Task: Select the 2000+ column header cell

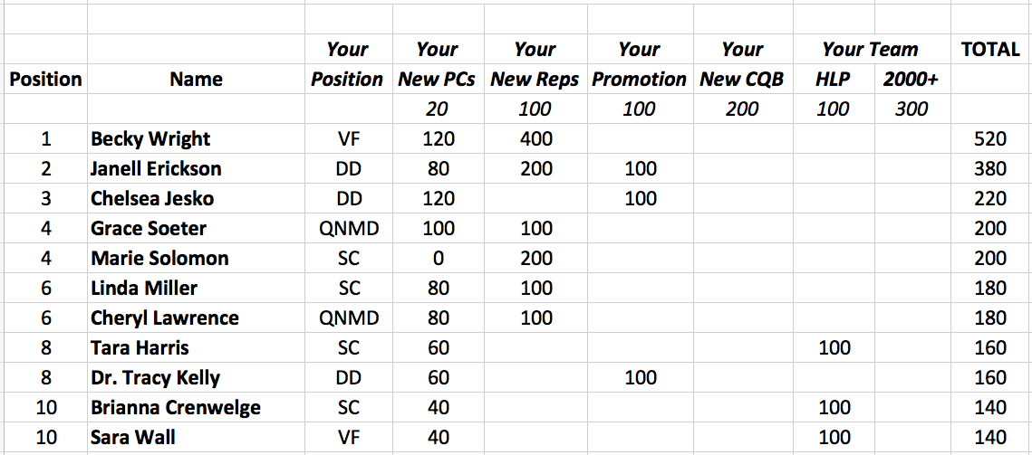Action: pos(911,80)
